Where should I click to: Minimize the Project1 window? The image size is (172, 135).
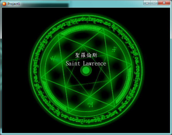pos(147,3)
